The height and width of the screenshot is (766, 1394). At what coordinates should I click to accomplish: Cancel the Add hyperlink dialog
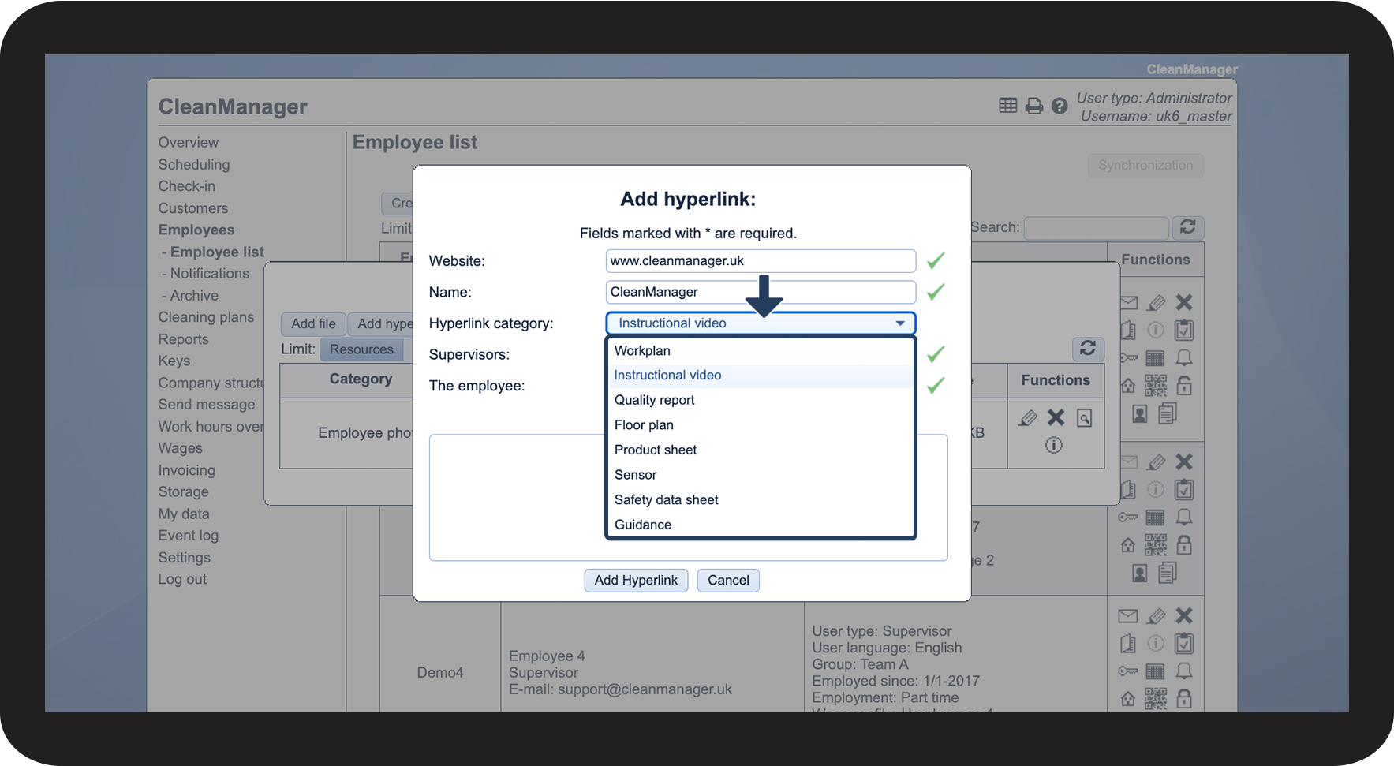[x=728, y=581]
